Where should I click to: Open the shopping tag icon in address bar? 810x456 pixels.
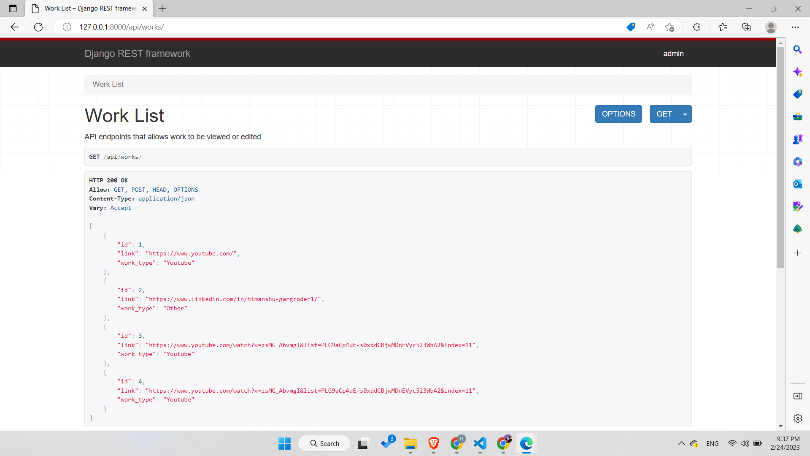(x=631, y=27)
